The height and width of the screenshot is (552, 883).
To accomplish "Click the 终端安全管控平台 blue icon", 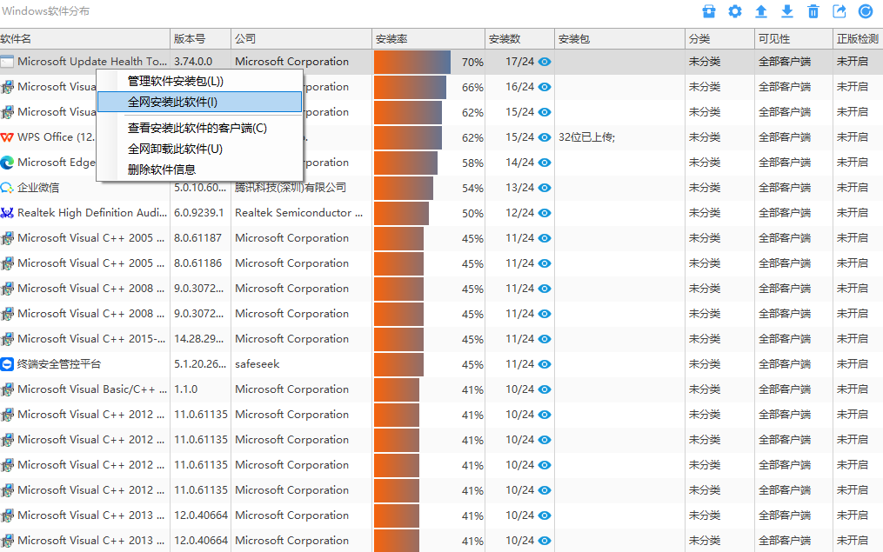I will [7, 364].
